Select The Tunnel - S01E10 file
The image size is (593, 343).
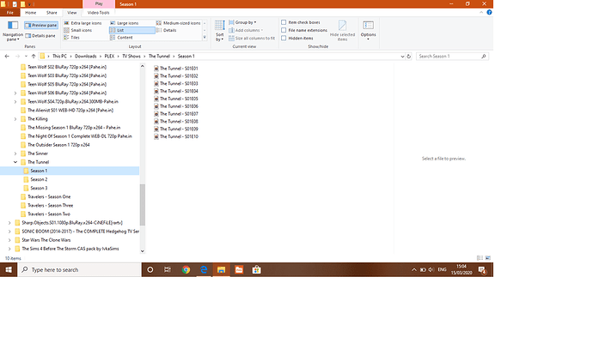point(176,136)
